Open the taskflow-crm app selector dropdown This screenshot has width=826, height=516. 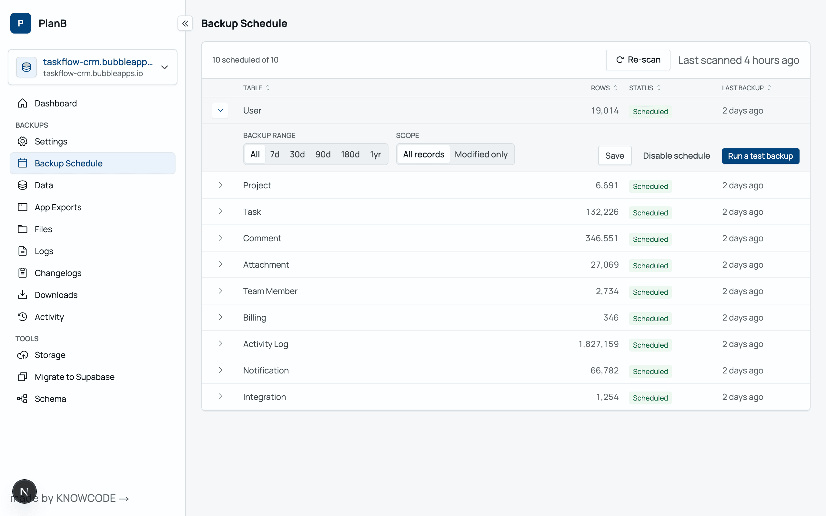(93, 67)
